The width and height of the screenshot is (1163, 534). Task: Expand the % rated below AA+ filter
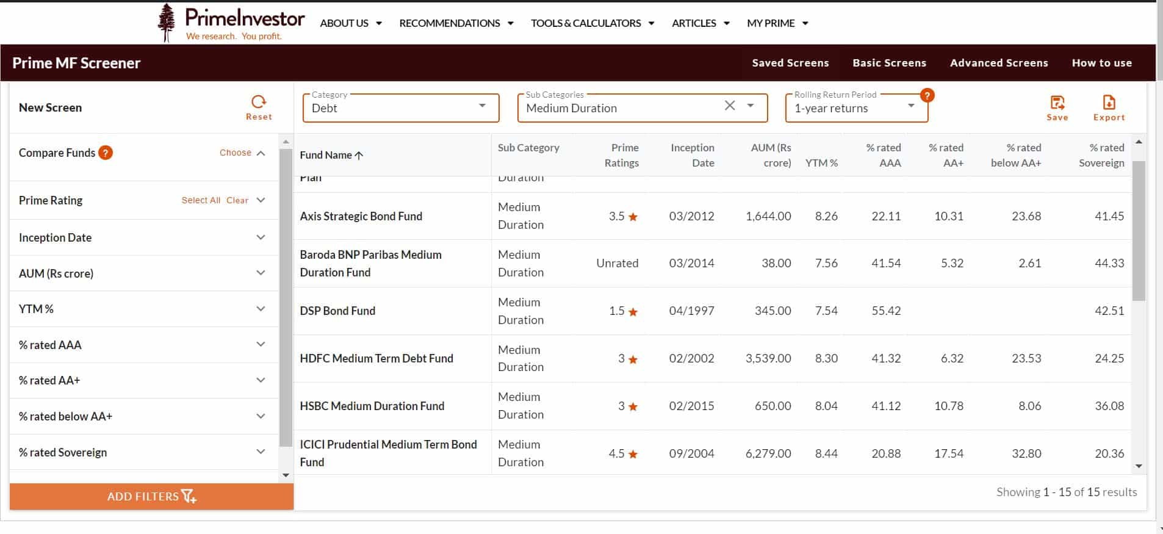(261, 416)
